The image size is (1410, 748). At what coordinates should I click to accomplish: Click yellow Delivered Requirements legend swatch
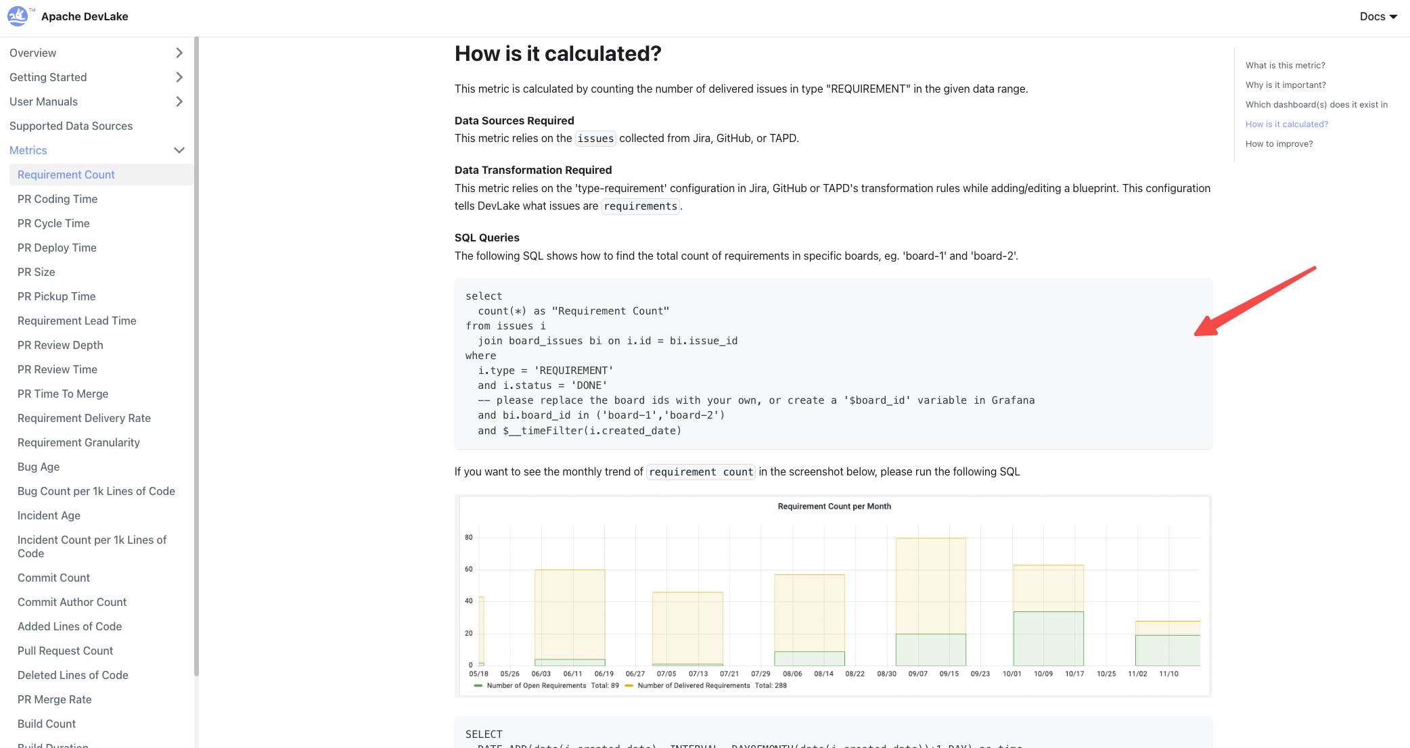point(629,686)
